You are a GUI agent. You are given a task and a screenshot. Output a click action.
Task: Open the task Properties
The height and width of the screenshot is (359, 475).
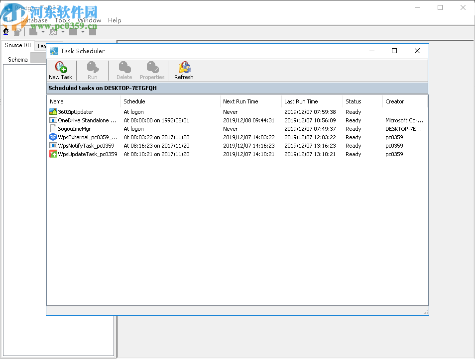(152, 70)
